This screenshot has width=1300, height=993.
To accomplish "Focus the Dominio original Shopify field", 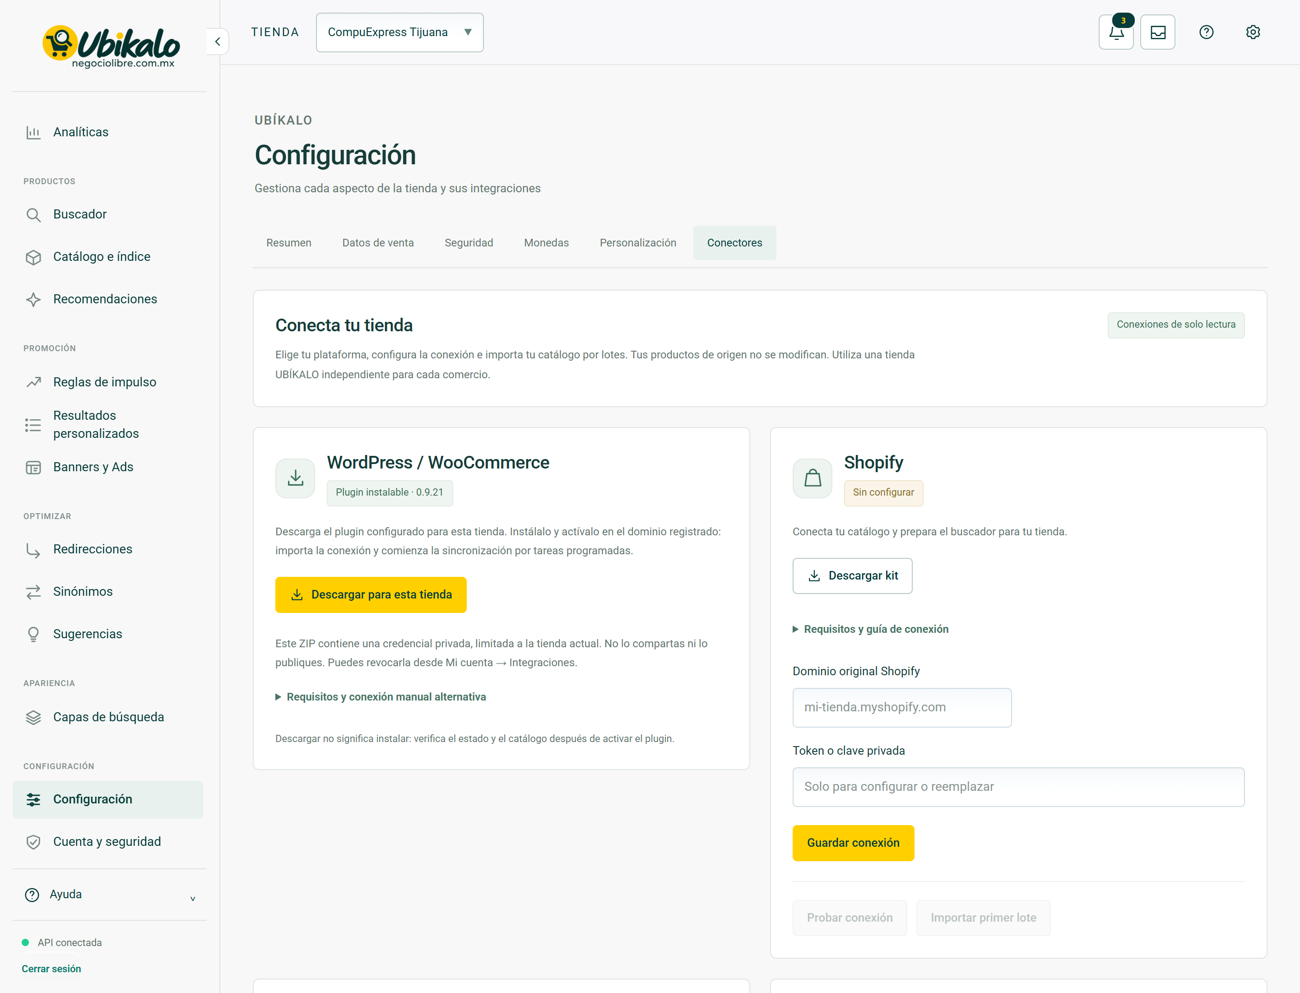I will click(901, 708).
